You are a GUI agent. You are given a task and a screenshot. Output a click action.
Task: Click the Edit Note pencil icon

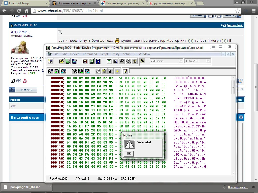point(125,71)
